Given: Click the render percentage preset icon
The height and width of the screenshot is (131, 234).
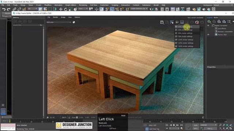Looking at the screenshot, I should click(x=177, y=22).
